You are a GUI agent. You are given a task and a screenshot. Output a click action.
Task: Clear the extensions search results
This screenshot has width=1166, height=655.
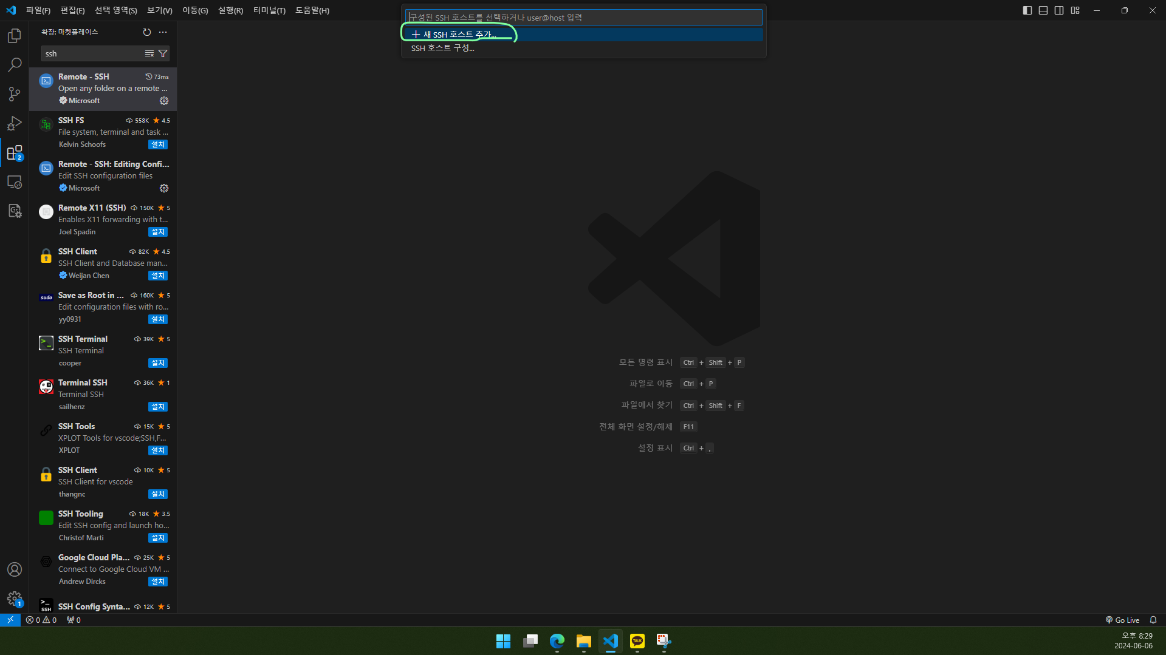[x=149, y=53]
